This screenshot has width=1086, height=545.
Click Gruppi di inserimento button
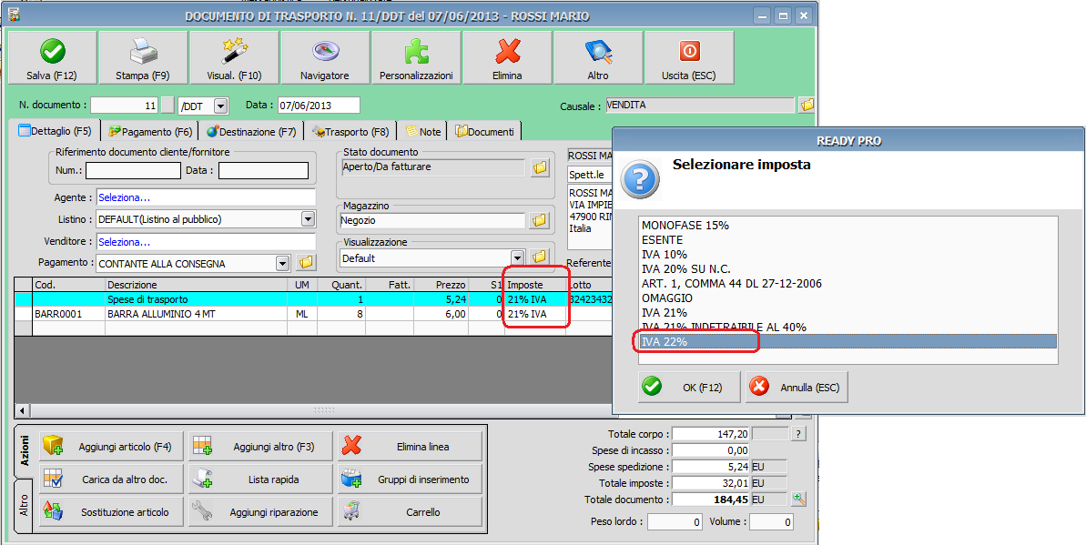pyautogui.click(x=410, y=479)
